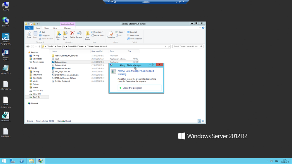
Task: Open Easy access dropdown
Action: tap(98, 35)
